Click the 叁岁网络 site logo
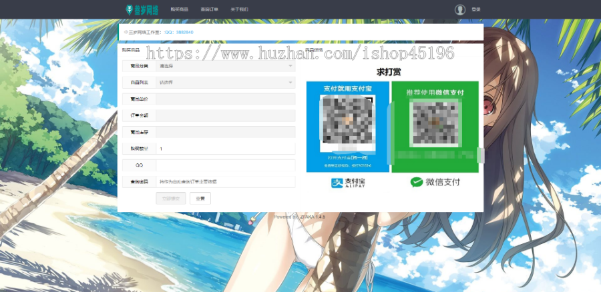The height and width of the screenshot is (292, 601). coord(142,9)
